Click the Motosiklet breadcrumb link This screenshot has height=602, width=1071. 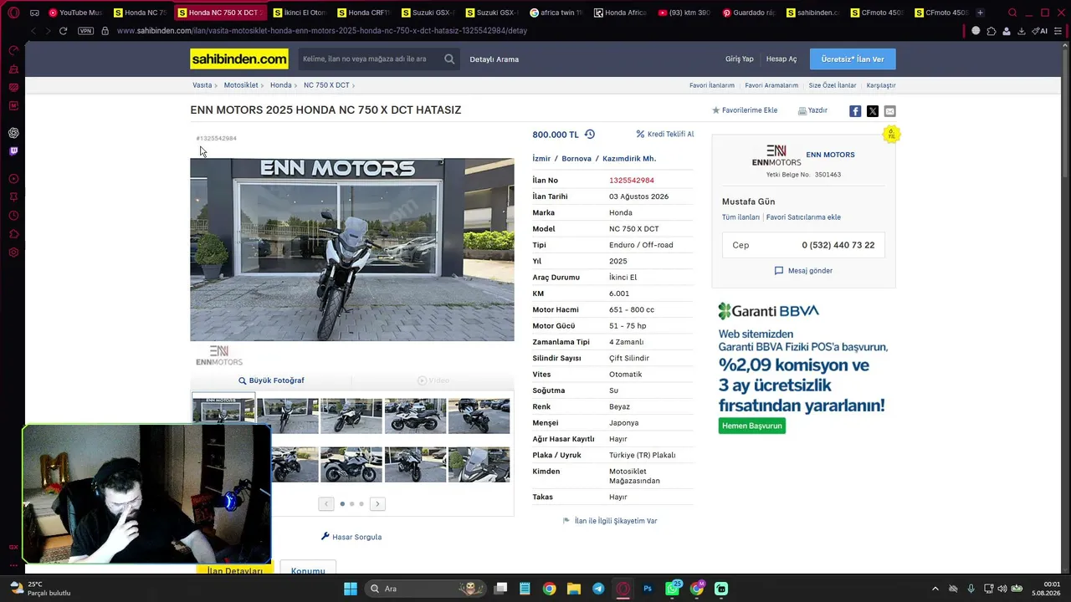[241, 85]
